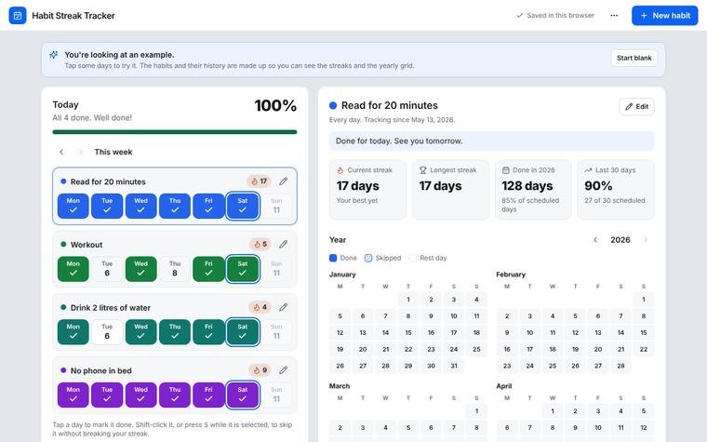Mark Tuesday 6 done for Drink 2 litres

click(107, 332)
